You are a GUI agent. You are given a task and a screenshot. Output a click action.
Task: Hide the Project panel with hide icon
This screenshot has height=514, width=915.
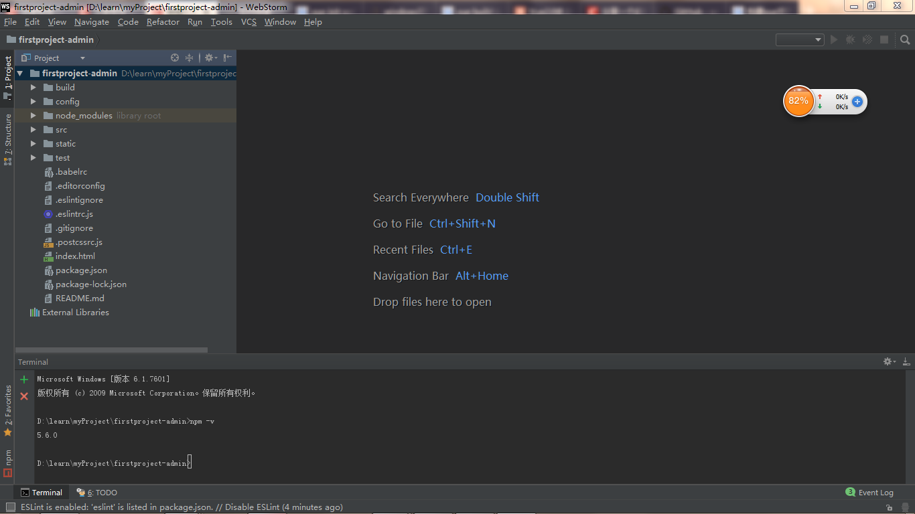pyautogui.click(x=228, y=58)
